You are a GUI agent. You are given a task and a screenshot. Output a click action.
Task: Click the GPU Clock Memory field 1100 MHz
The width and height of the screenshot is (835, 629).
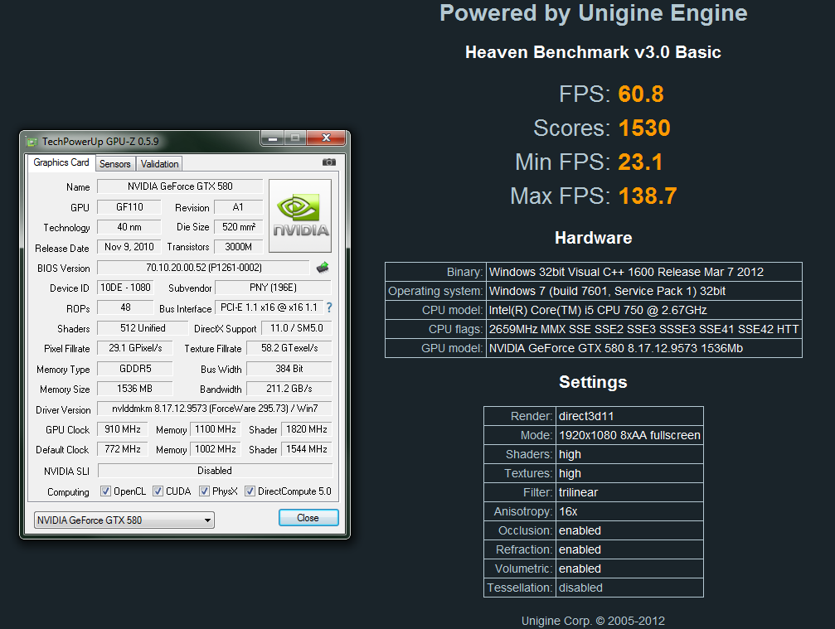pos(216,429)
